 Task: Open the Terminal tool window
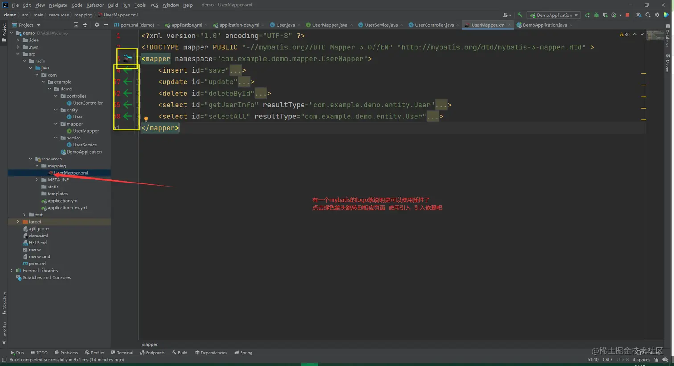(x=122, y=353)
